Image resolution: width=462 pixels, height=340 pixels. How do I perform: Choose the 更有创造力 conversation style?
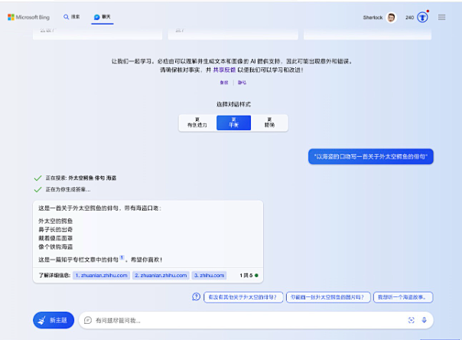click(x=197, y=123)
